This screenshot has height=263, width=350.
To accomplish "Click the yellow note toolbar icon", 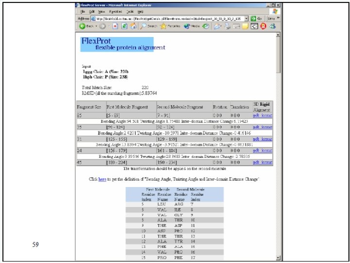I will (x=245, y=26).
